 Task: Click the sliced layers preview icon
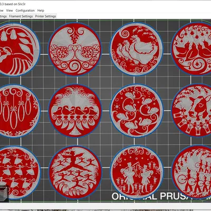[4, 194]
